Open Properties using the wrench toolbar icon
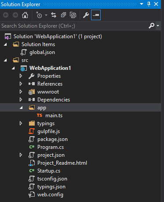The height and width of the screenshot is (202, 164). (86, 15)
